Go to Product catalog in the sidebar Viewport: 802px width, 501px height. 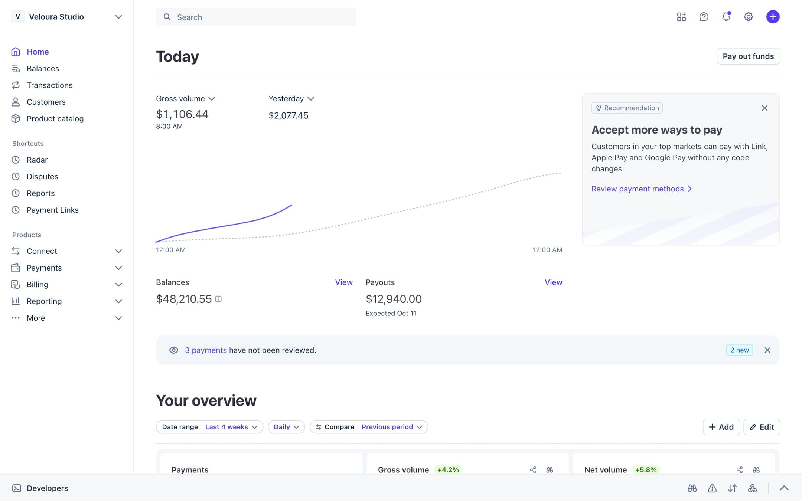[x=55, y=119]
